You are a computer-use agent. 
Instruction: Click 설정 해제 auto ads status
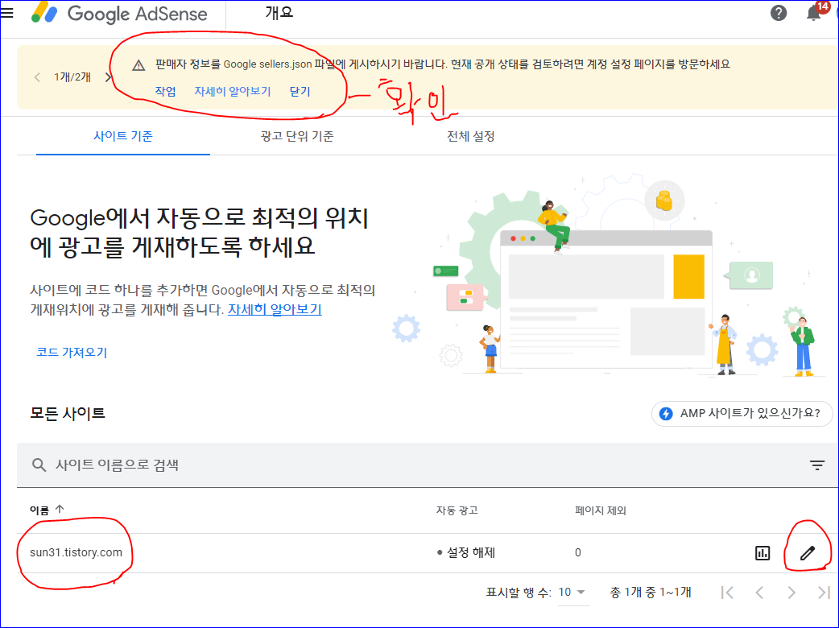[x=466, y=552]
